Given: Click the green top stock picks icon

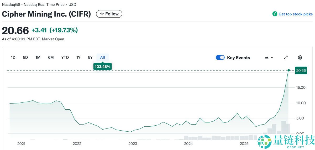Looking at the screenshot, I should [275, 14].
